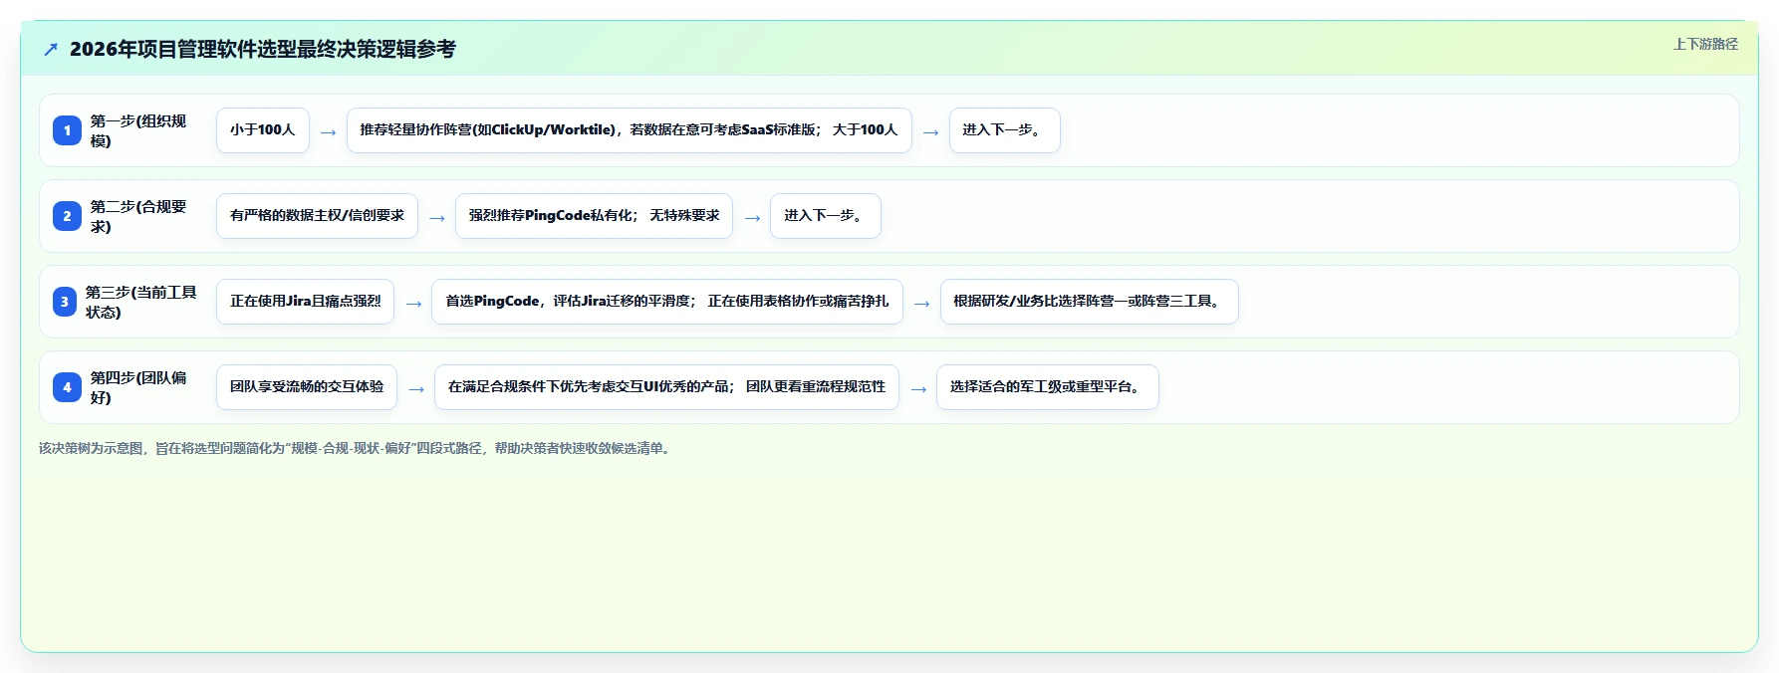Click the 上下游路径 label in the header

pos(1705,44)
